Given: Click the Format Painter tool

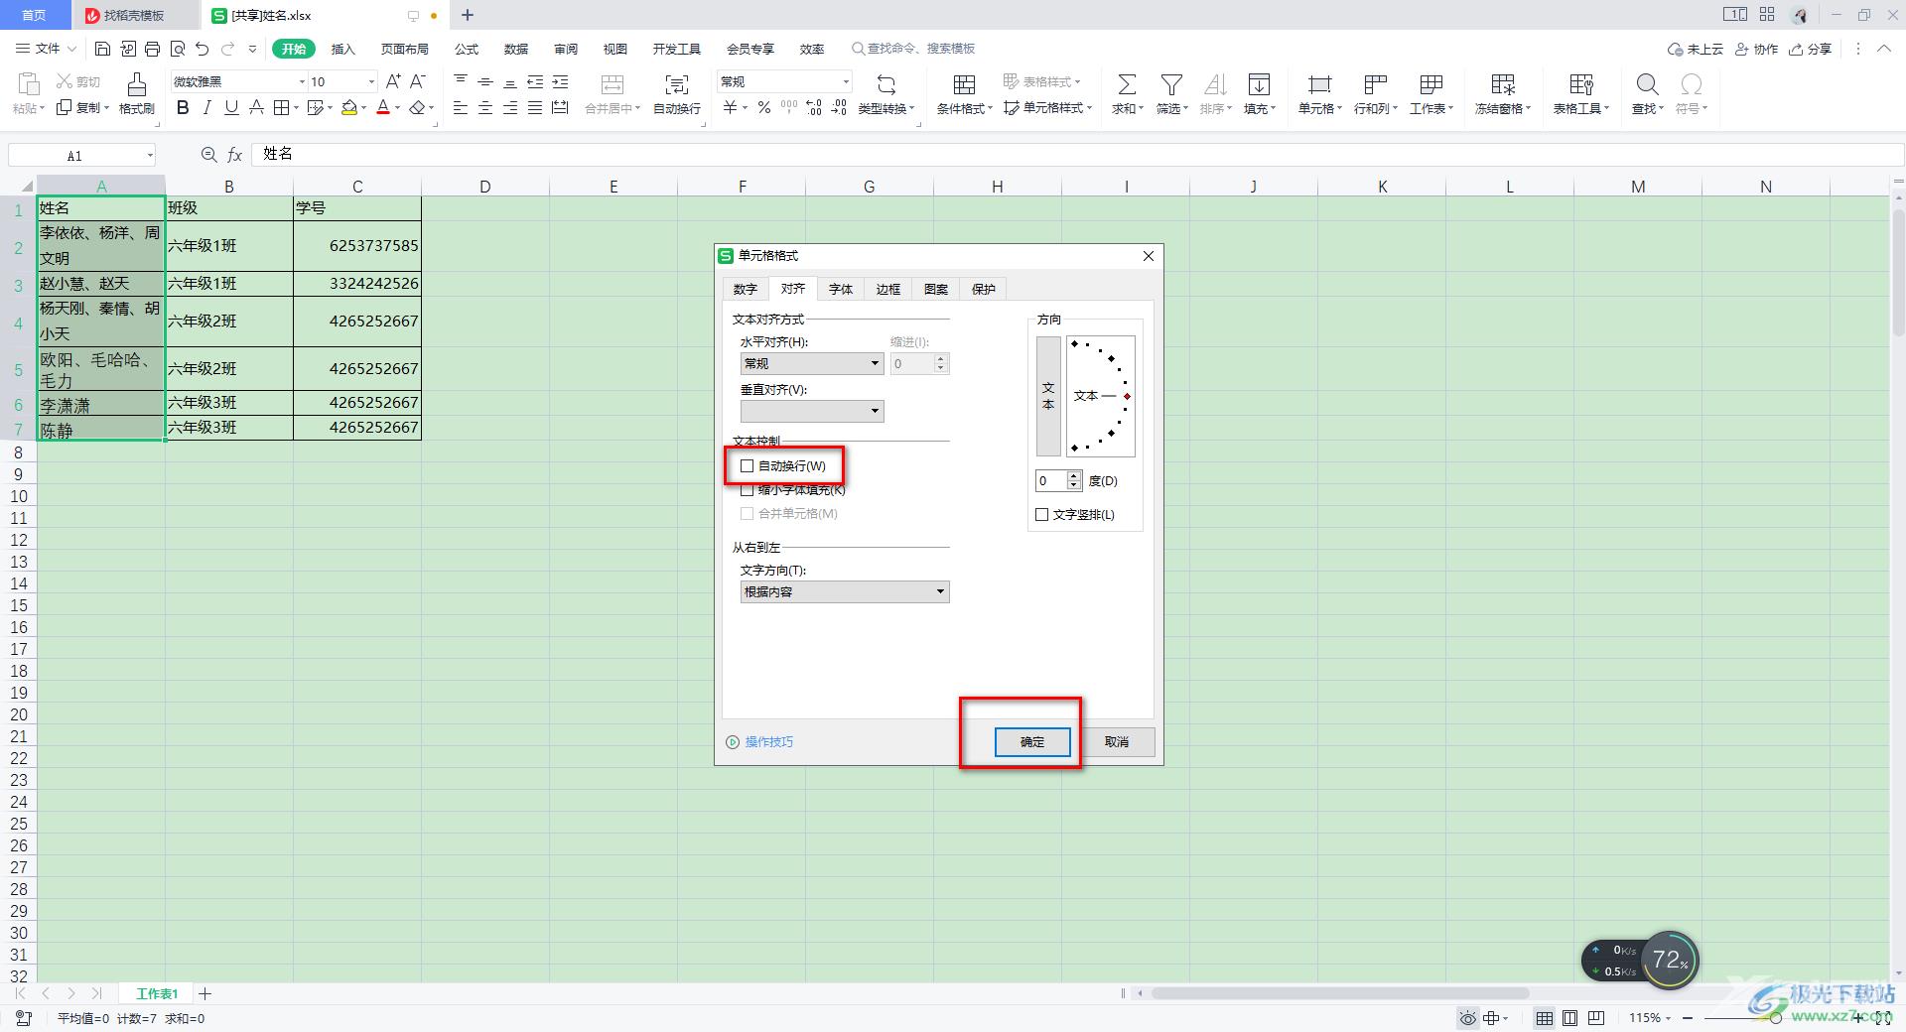Looking at the screenshot, I should (137, 94).
